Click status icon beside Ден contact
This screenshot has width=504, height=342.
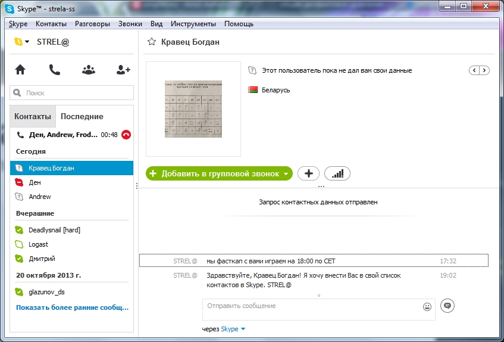[x=19, y=182]
